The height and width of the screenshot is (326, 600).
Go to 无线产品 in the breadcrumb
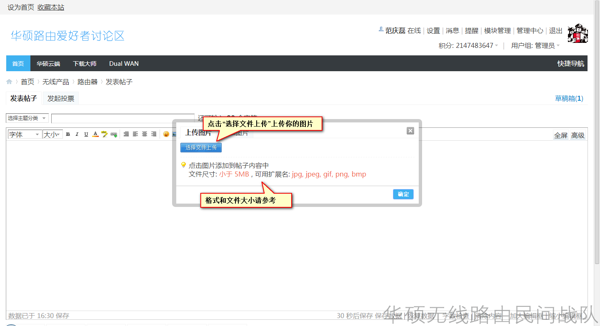56,82
